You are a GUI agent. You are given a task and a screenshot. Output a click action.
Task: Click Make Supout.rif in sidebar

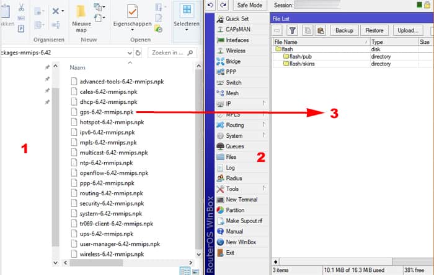click(244, 221)
